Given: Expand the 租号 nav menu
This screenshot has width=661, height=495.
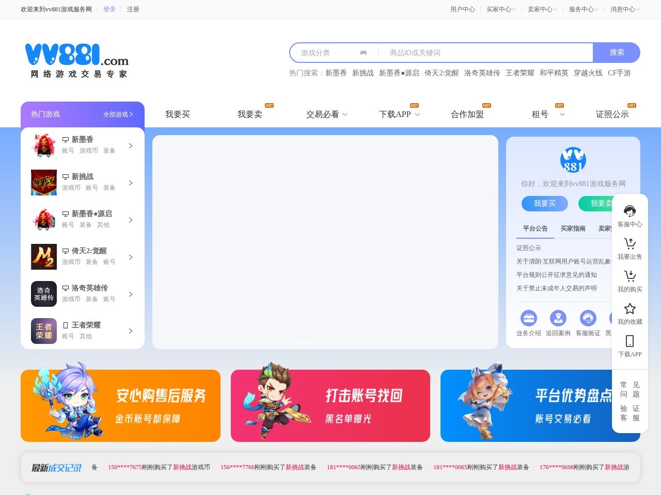Looking at the screenshot, I should [x=548, y=114].
